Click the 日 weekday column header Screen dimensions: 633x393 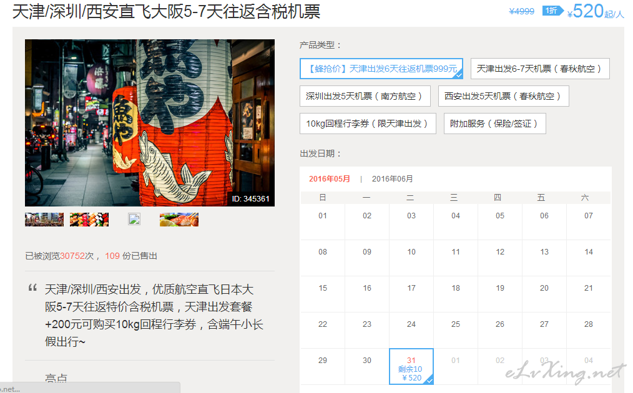(323, 197)
